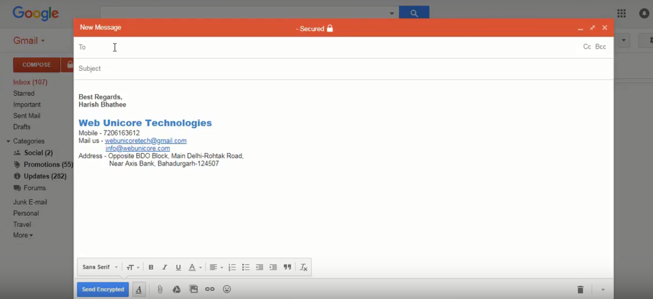Open the text size dropdown

click(x=133, y=268)
